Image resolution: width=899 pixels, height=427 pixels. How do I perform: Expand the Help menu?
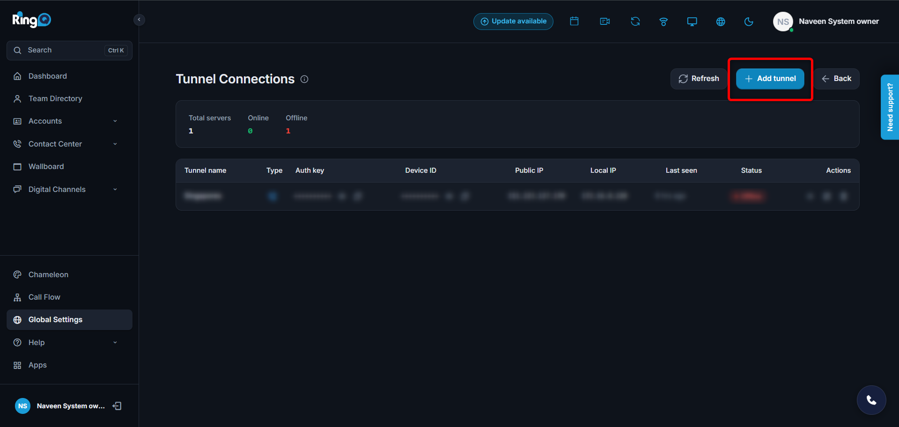click(69, 342)
